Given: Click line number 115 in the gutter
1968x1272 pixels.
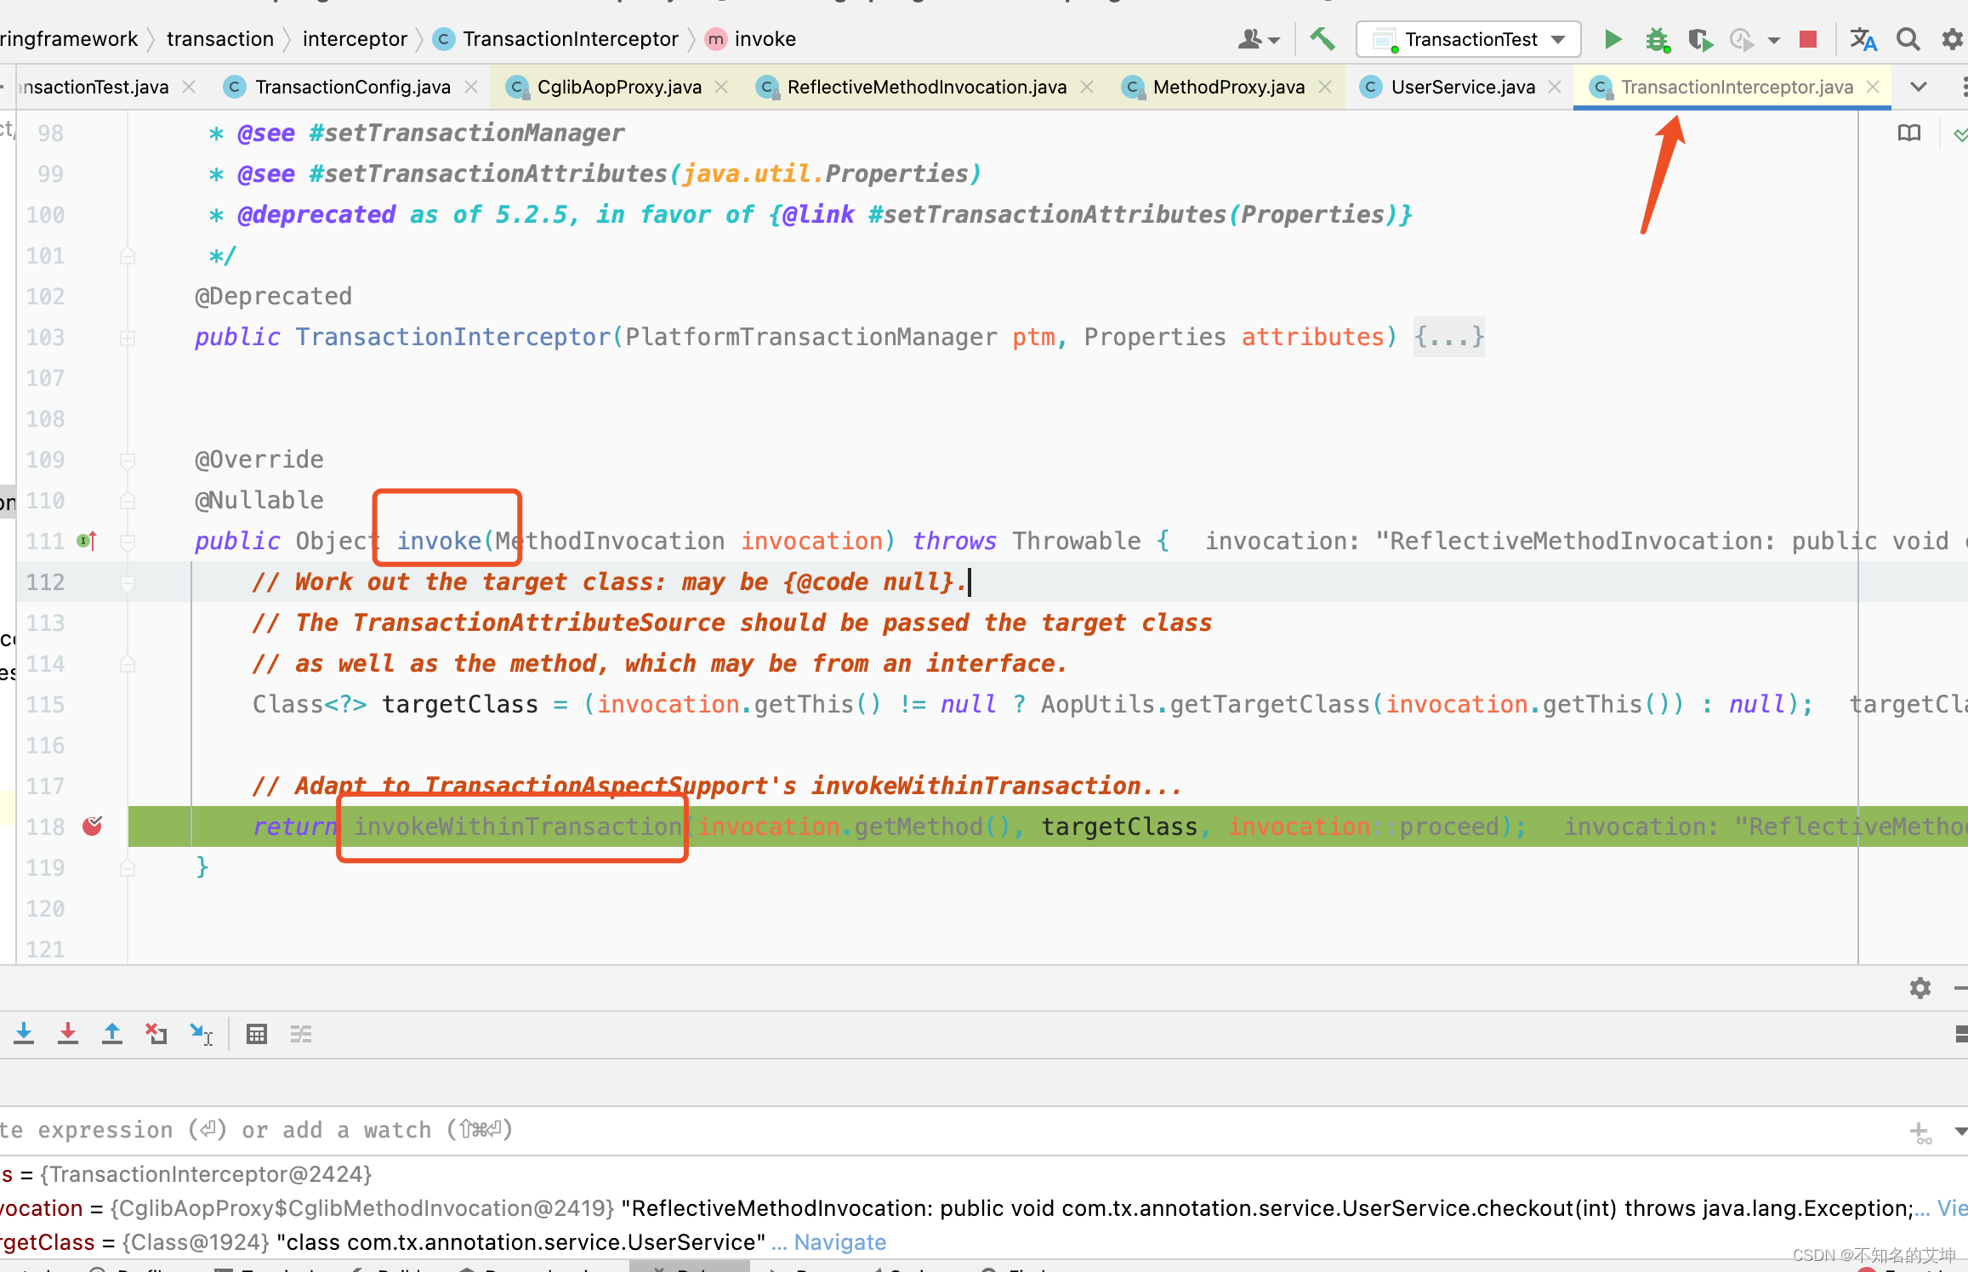Looking at the screenshot, I should pos(46,704).
